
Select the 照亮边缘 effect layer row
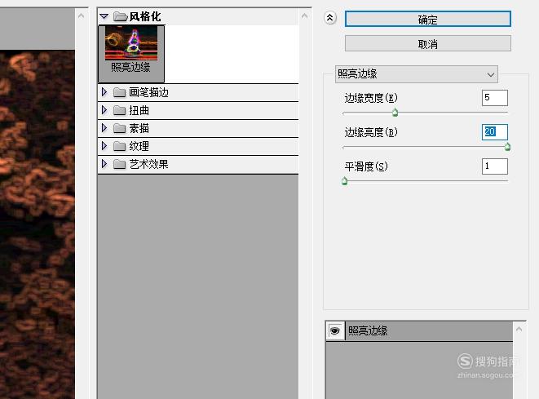pyautogui.click(x=419, y=331)
